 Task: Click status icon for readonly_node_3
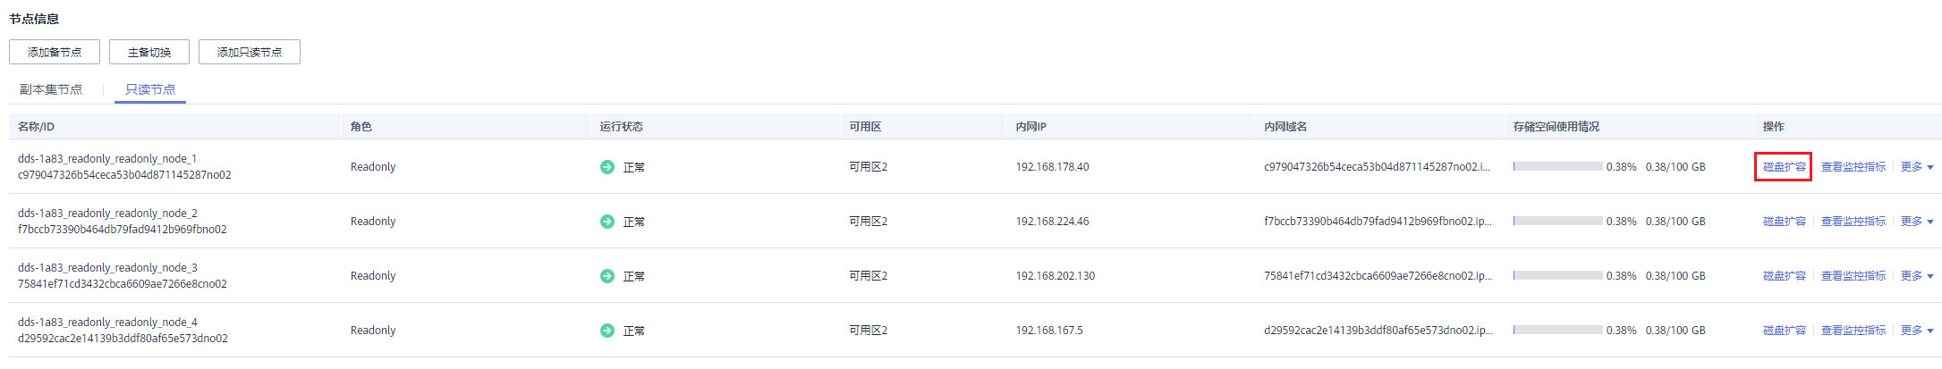(x=607, y=276)
